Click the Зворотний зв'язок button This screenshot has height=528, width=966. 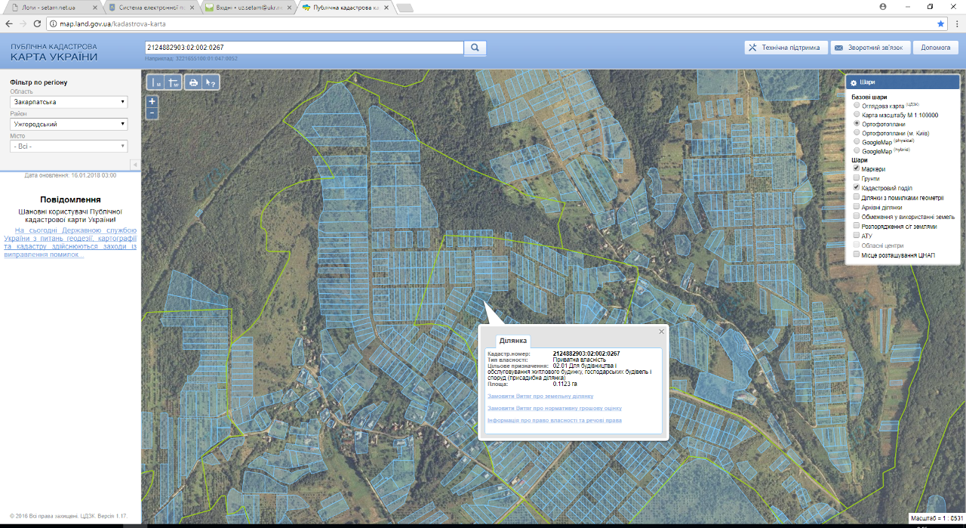tap(872, 48)
